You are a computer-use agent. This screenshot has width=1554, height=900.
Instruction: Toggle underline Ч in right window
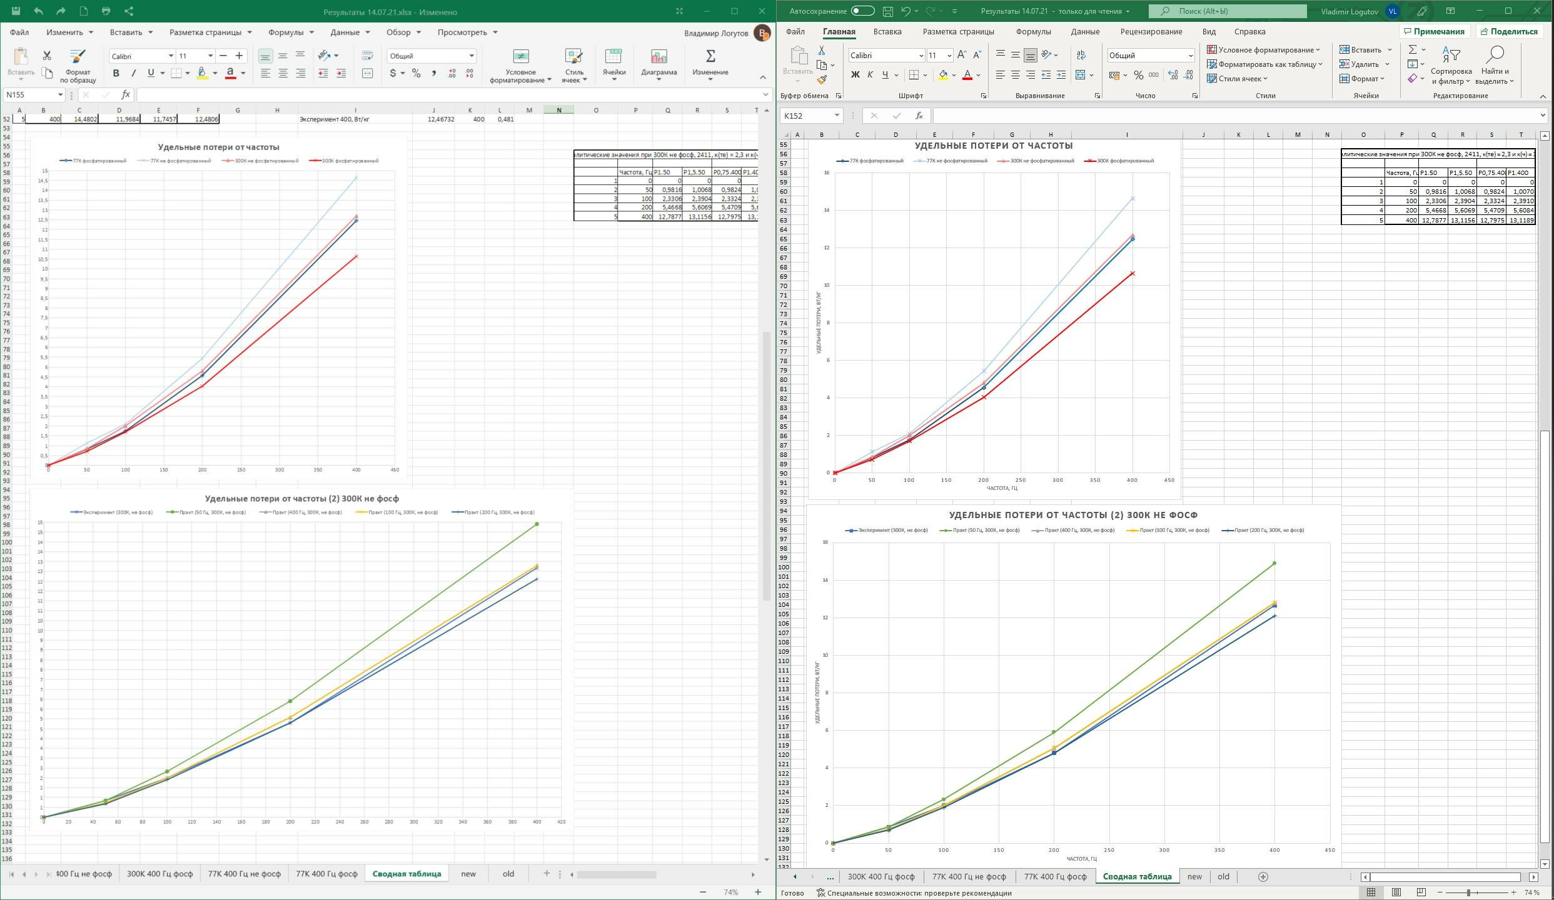pyautogui.click(x=885, y=75)
